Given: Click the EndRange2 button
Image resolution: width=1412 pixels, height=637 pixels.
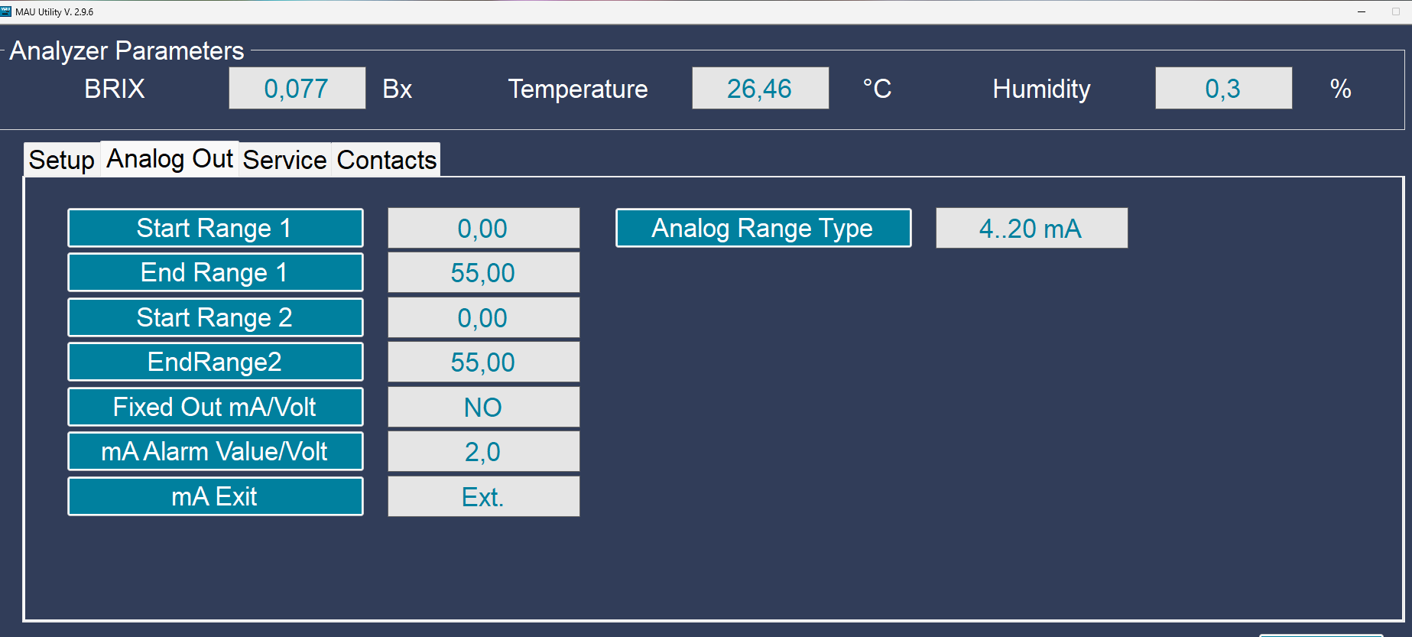Looking at the screenshot, I should point(216,362).
